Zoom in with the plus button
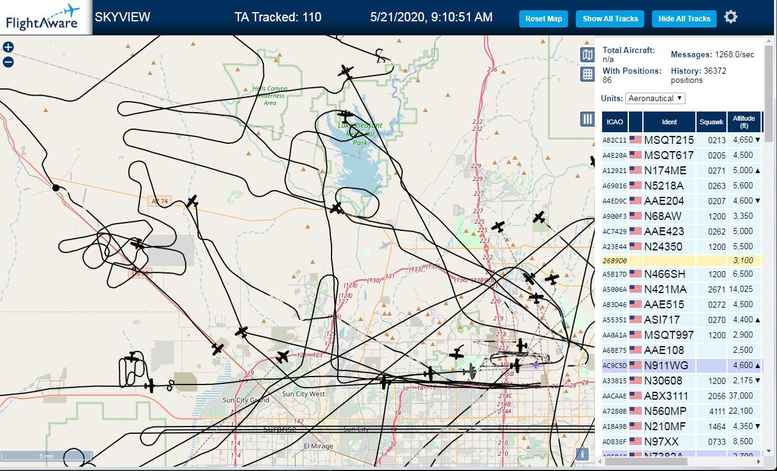The image size is (777, 471). click(9, 47)
